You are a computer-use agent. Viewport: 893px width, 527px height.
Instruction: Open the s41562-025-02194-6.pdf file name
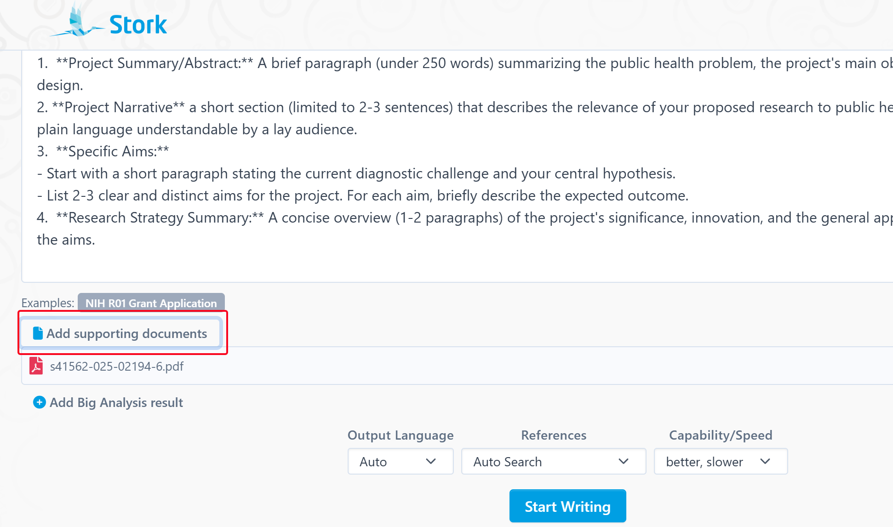pyautogui.click(x=116, y=367)
